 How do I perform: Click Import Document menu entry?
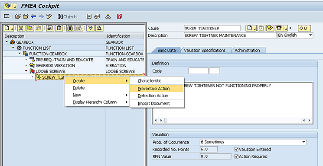pos(157,104)
